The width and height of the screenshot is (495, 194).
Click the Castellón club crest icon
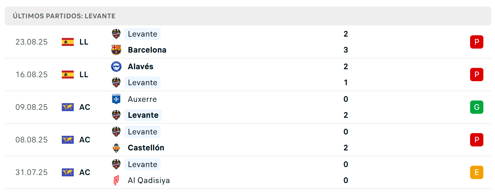click(116, 148)
